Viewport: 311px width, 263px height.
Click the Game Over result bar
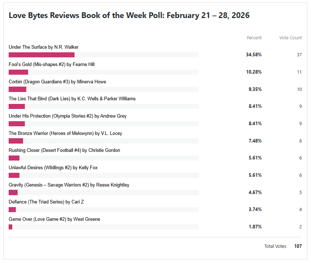(x=10, y=227)
